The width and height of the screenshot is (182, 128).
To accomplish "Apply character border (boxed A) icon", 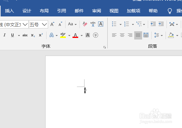I will 101,24.
